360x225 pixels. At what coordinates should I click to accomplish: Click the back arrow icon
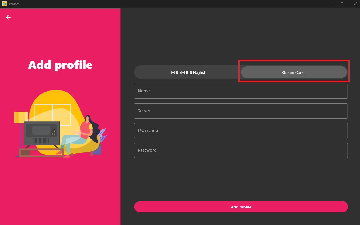point(8,17)
